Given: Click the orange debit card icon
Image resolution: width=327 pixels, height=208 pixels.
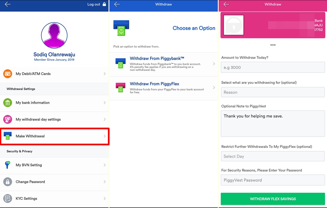Looking at the screenshot, I should coord(8,74).
